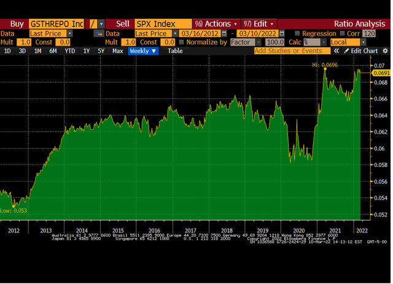Click the 2022 x-axis year label
This screenshot has height=284, width=393.
coord(362,231)
